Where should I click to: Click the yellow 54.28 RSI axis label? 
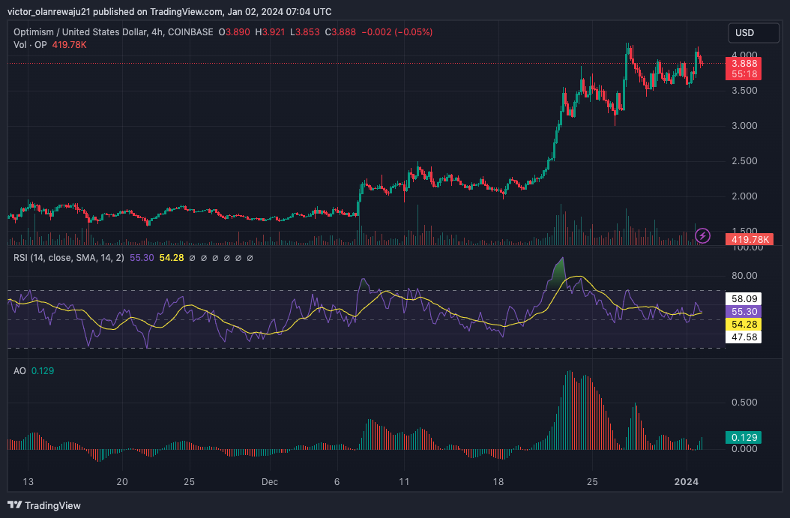click(x=744, y=324)
